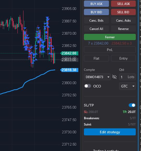Reverse the current position
141x151 pixels.
click(123, 29)
